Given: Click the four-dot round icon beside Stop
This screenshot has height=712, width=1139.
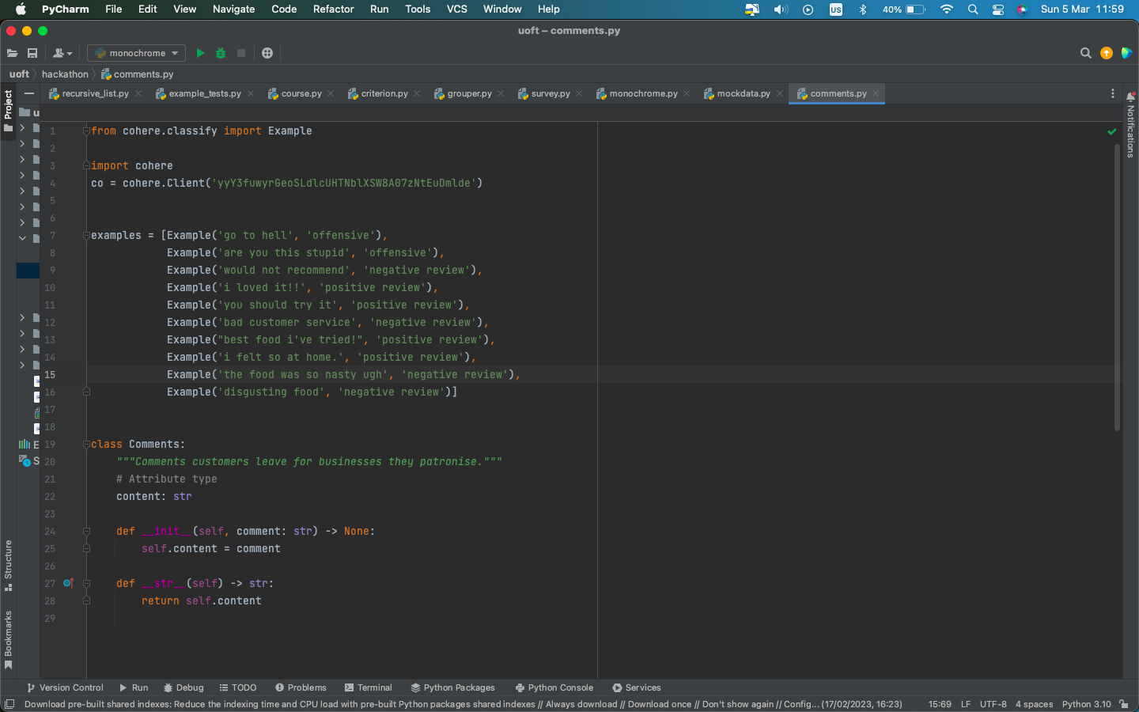Looking at the screenshot, I should 267,53.
